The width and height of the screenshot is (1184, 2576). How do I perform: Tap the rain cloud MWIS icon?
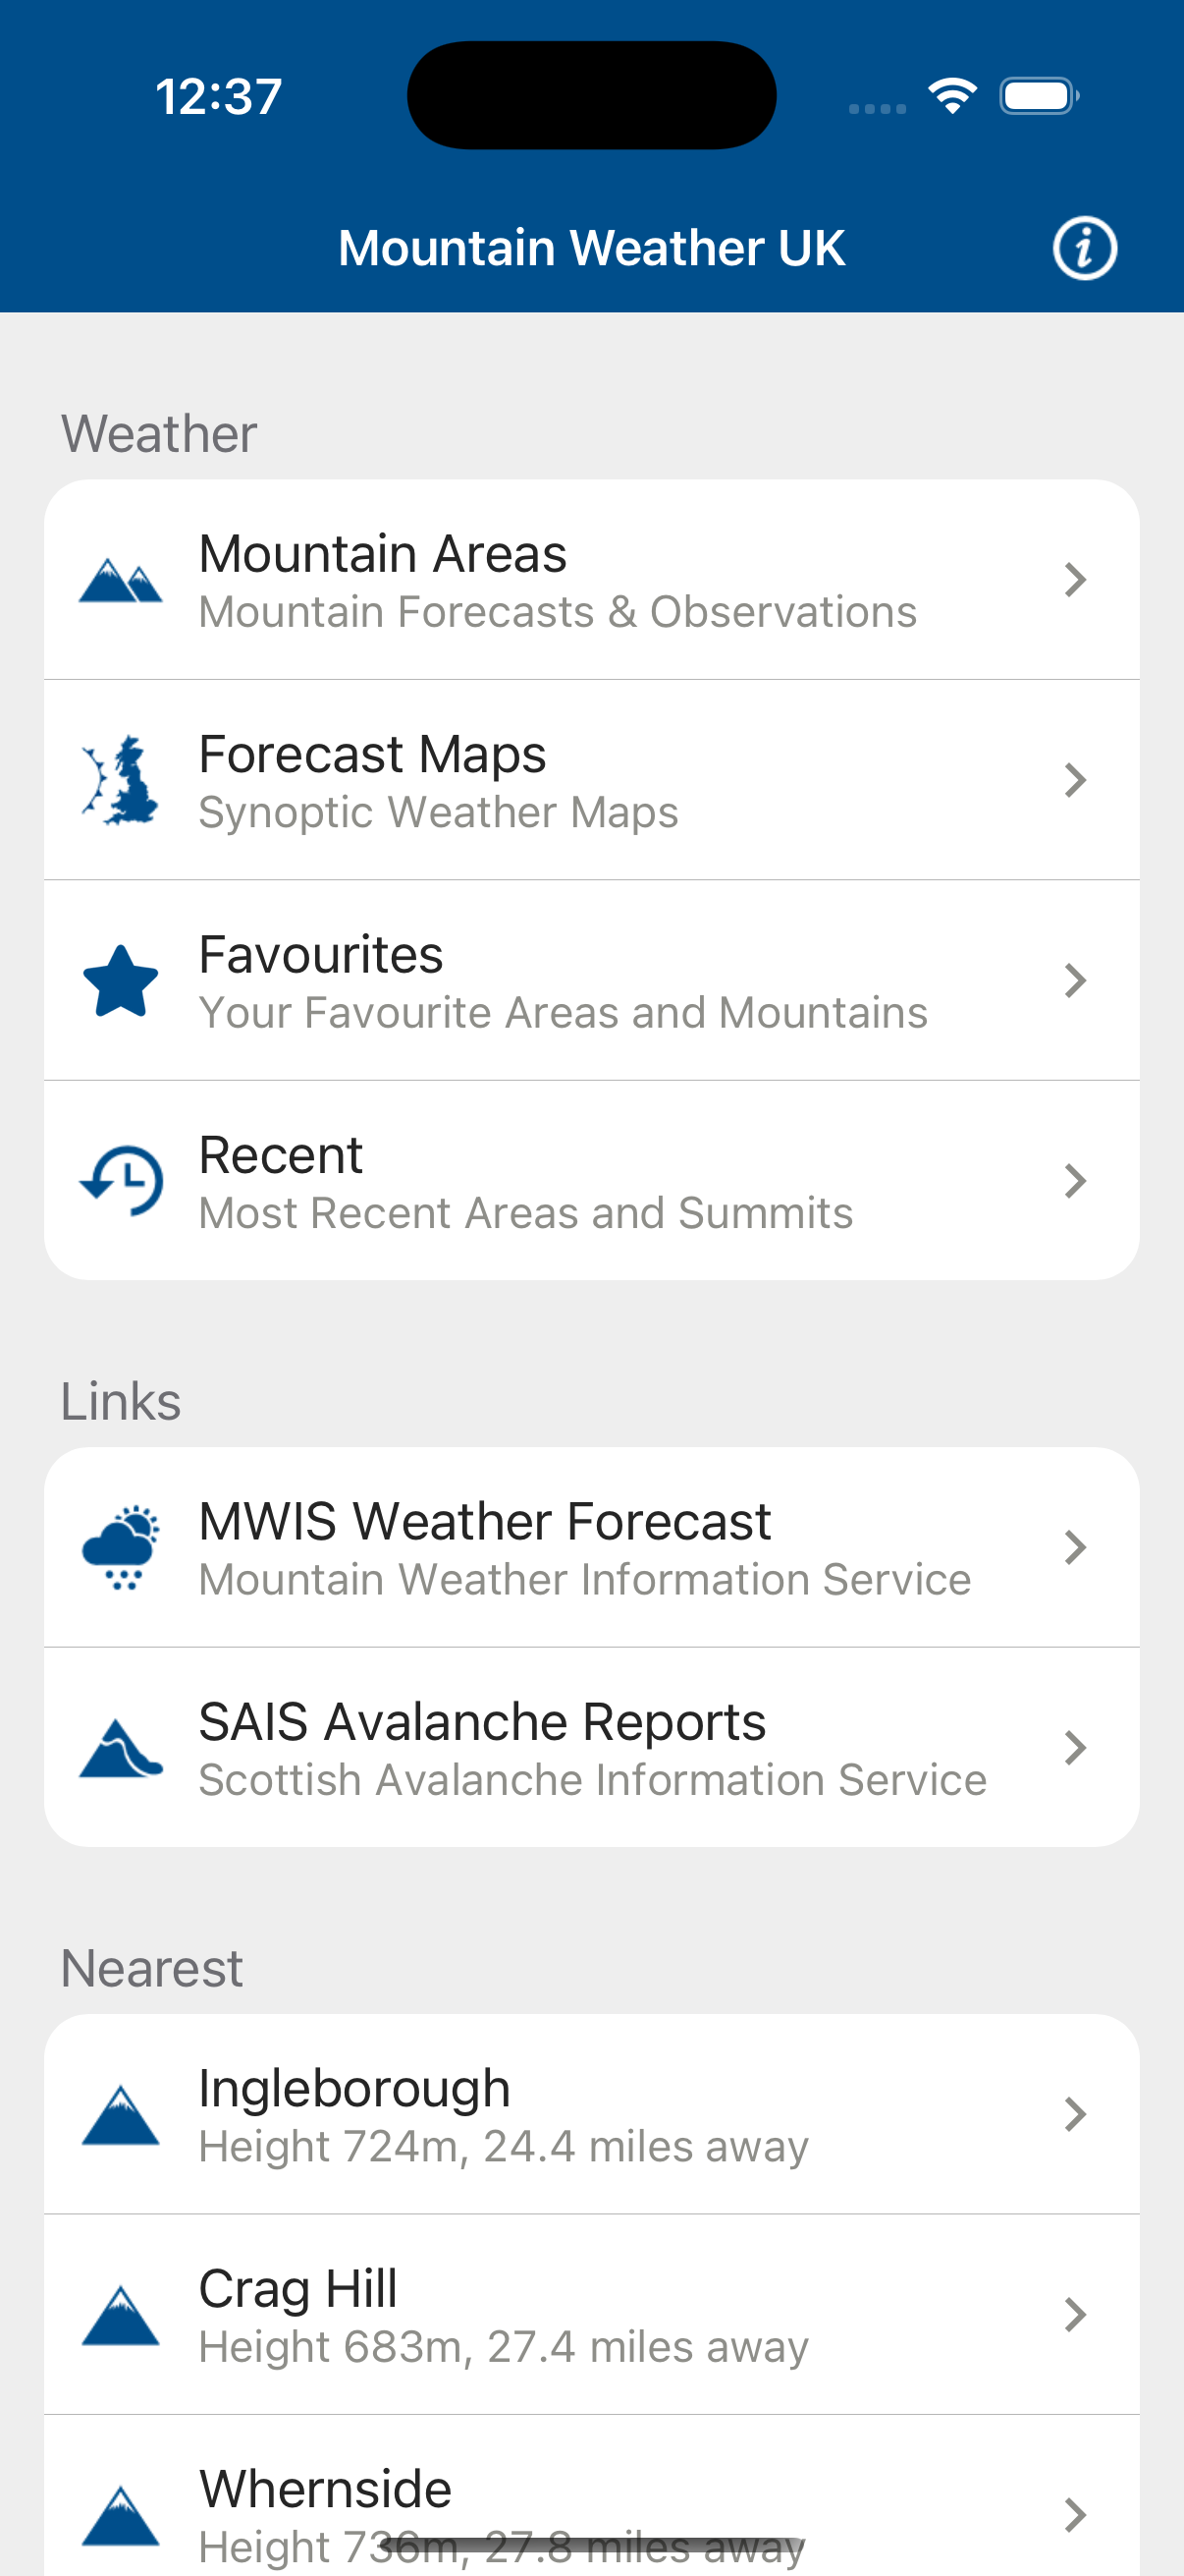[121, 1548]
